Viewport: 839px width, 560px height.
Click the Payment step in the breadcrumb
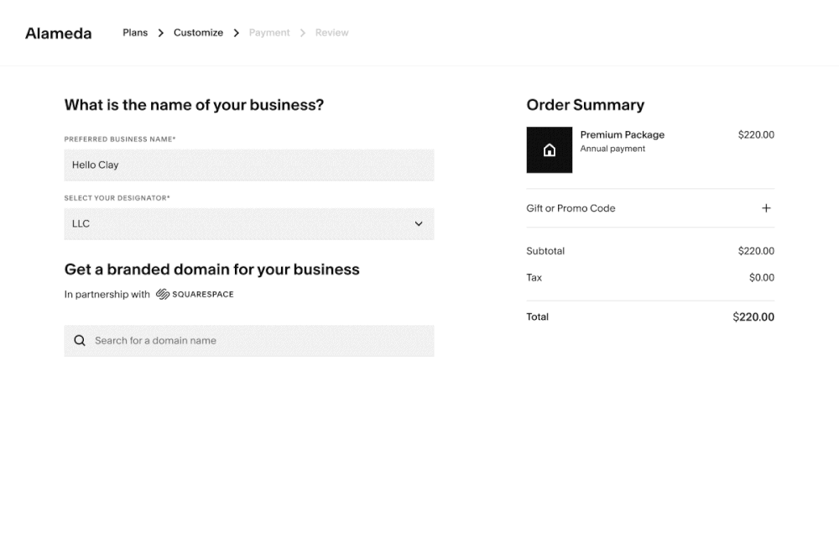268,32
